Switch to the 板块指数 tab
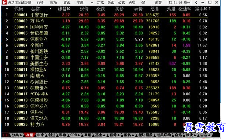The width and height of the screenshot is (229, 139). coord(145,135)
